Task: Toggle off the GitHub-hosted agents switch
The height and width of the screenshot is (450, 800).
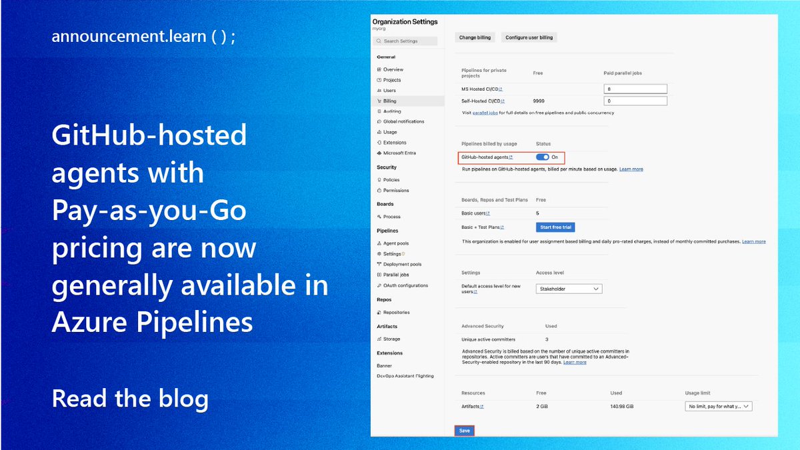Action: (542, 157)
